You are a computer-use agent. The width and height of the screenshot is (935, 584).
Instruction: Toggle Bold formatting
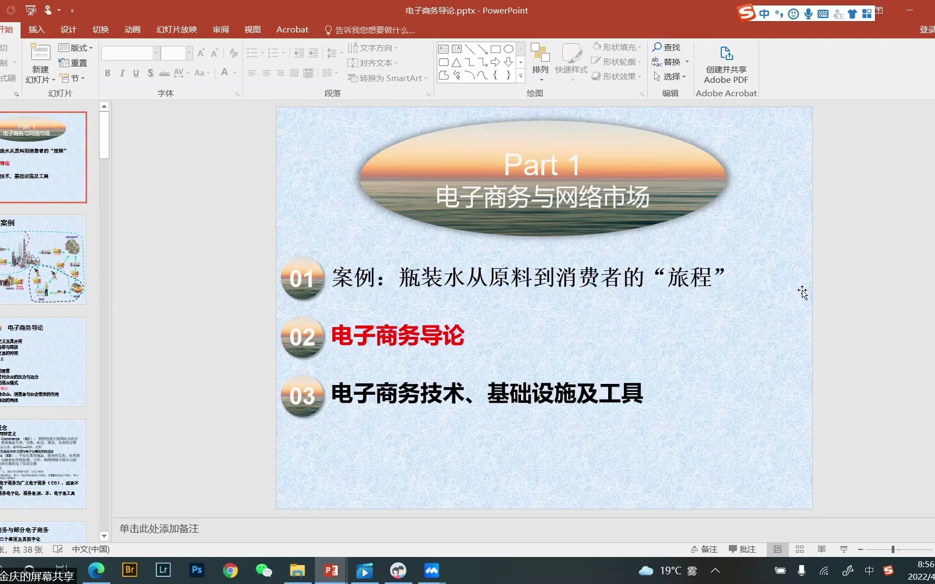(108, 73)
